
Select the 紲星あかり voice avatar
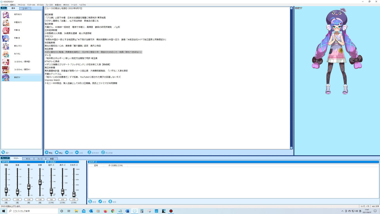pyautogui.click(x=6, y=22)
